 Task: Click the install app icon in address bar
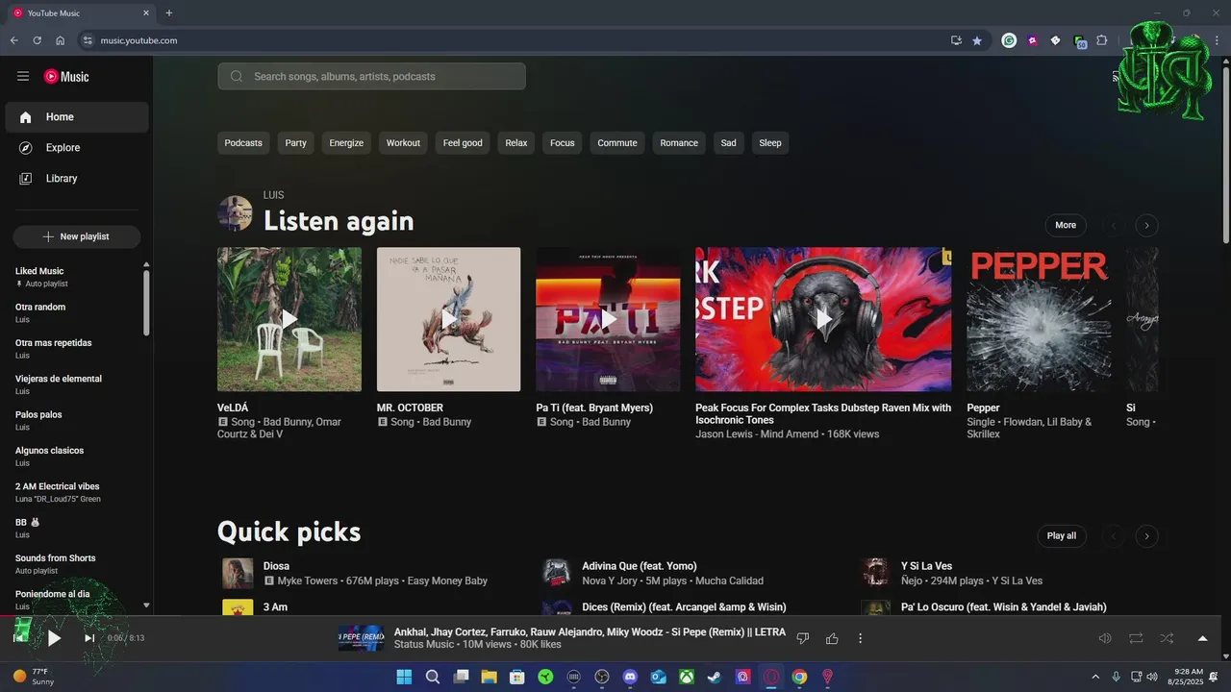tap(956, 40)
